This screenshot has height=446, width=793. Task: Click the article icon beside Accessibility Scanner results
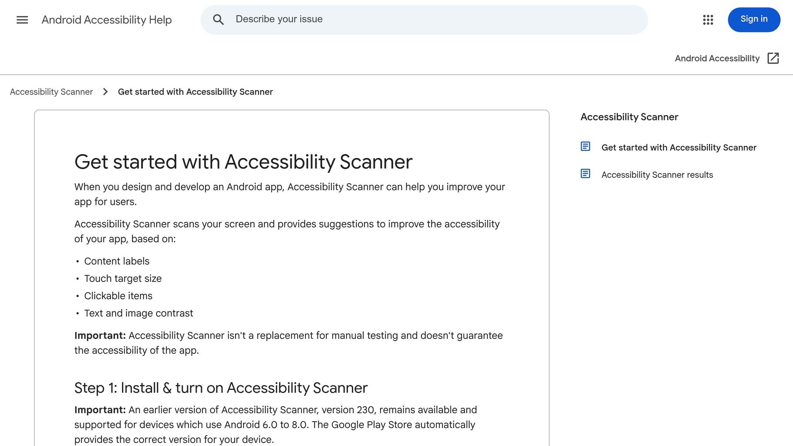585,174
